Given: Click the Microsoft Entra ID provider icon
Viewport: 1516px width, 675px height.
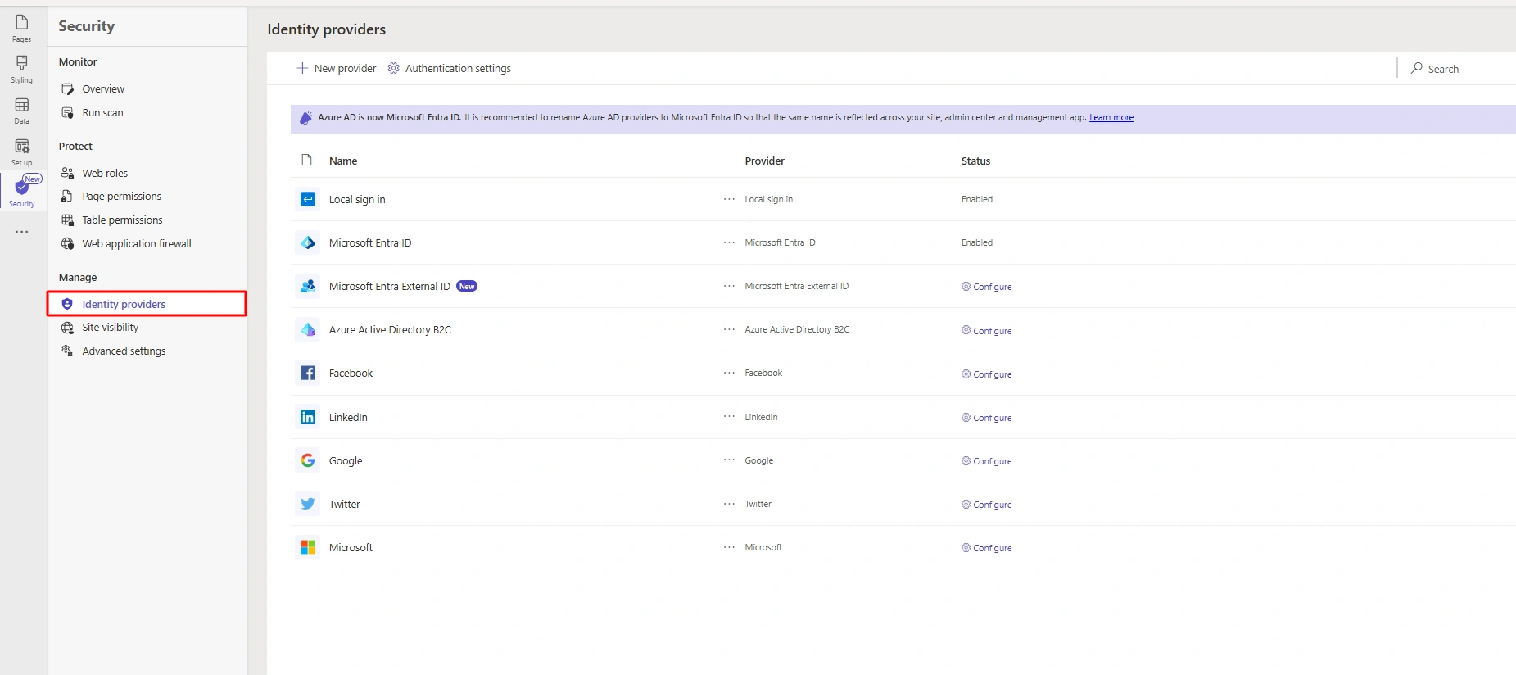Looking at the screenshot, I should coord(308,242).
